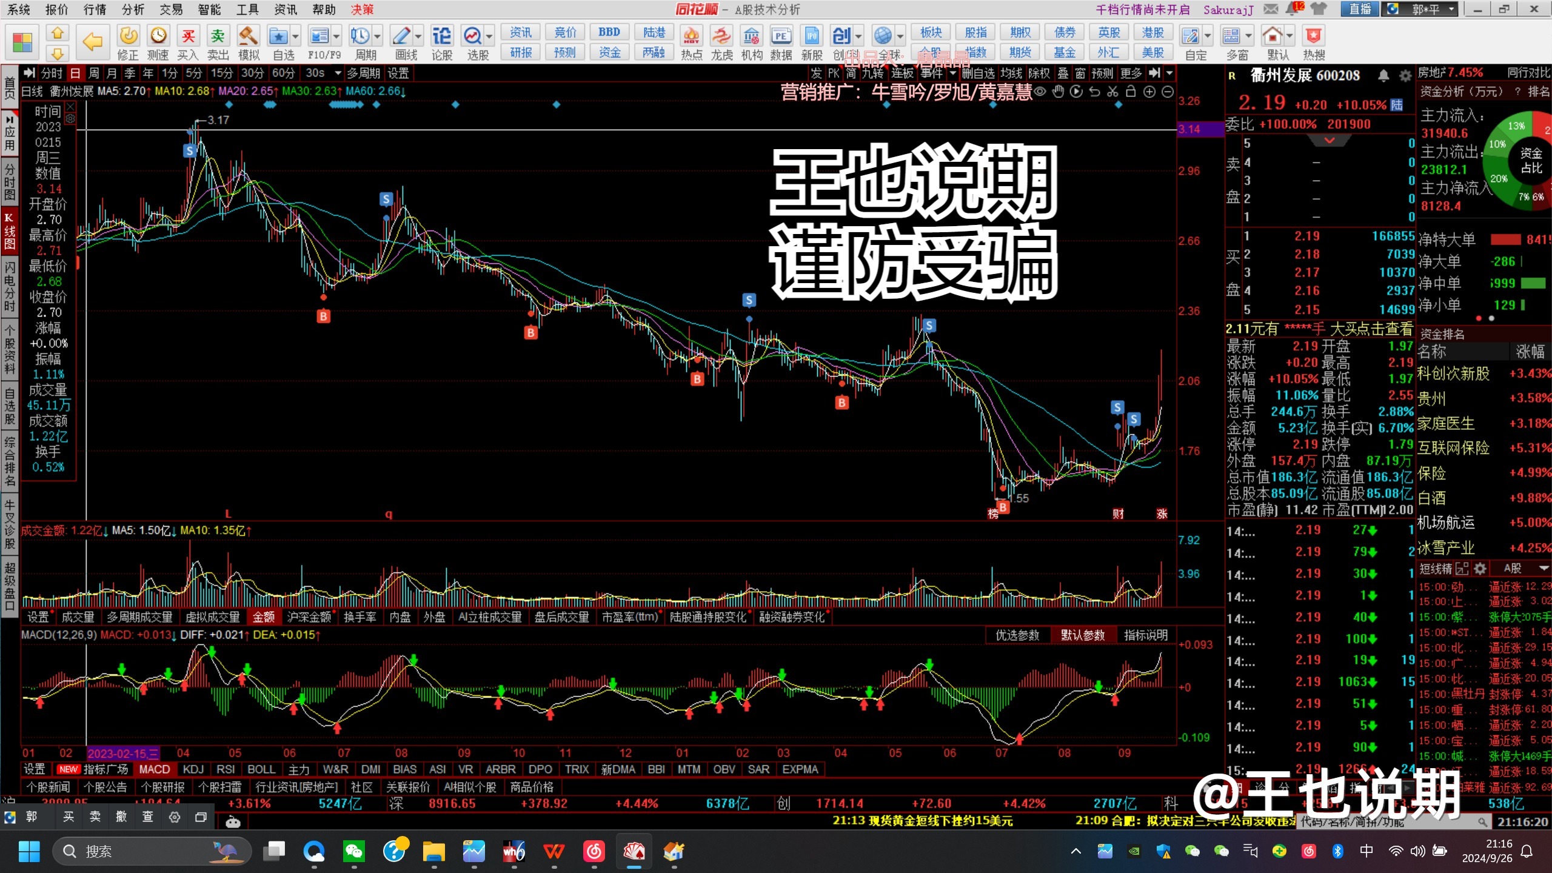Viewport: 1552px width, 873px height.
Task: Open the A股 dropdown in 短线精灵 panel
Action: pos(1543,568)
